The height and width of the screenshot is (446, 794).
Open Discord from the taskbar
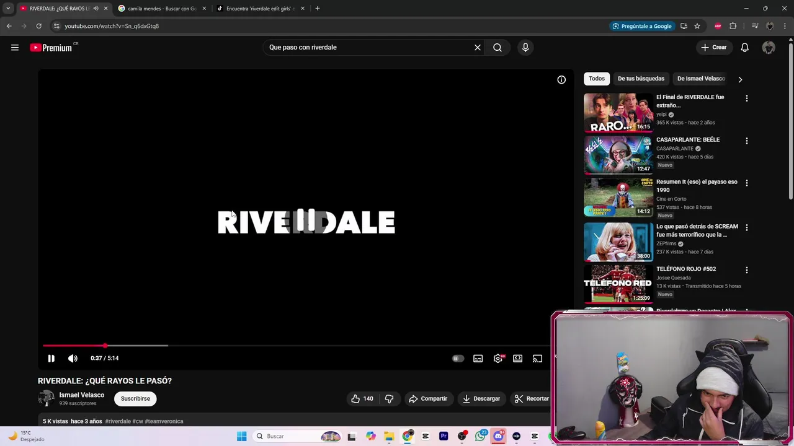pos(498,437)
